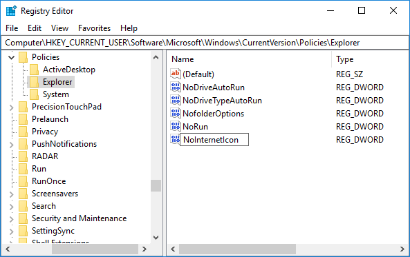Select the NofolderOptions value name

pyautogui.click(x=214, y=114)
